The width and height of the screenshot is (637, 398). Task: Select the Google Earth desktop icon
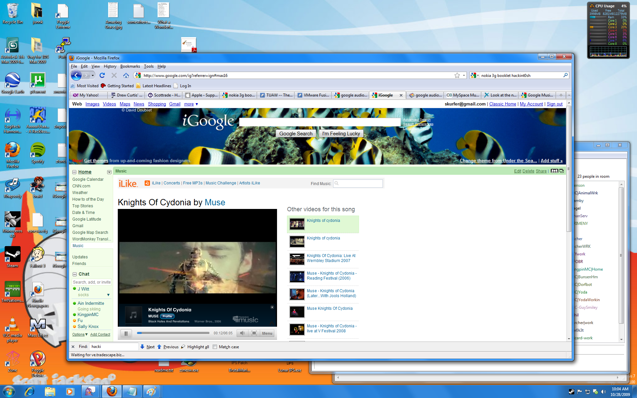point(13,83)
